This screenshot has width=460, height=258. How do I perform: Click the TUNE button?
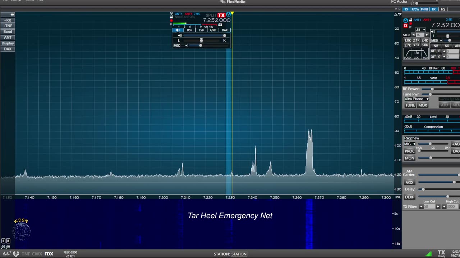coord(410,105)
